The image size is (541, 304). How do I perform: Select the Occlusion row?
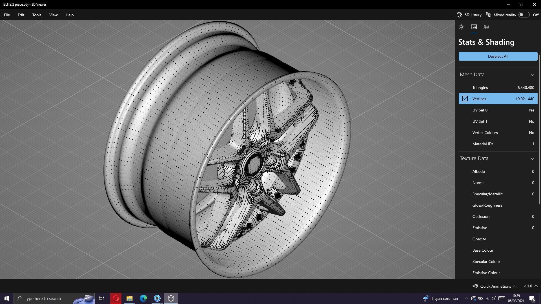[498, 216]
